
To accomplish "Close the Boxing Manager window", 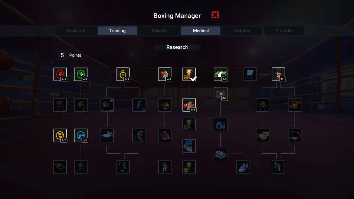I will pos(215,15).
